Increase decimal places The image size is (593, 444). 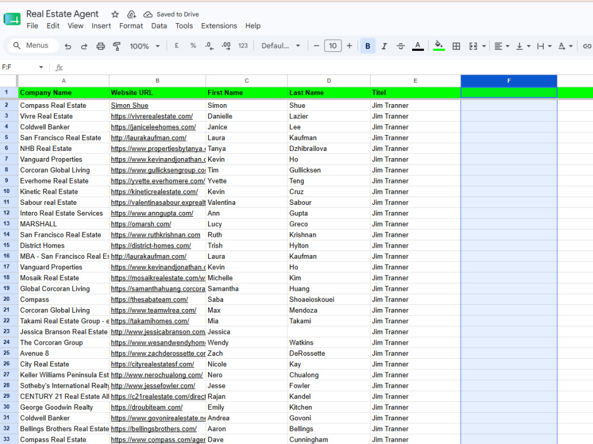pos(226,46)
